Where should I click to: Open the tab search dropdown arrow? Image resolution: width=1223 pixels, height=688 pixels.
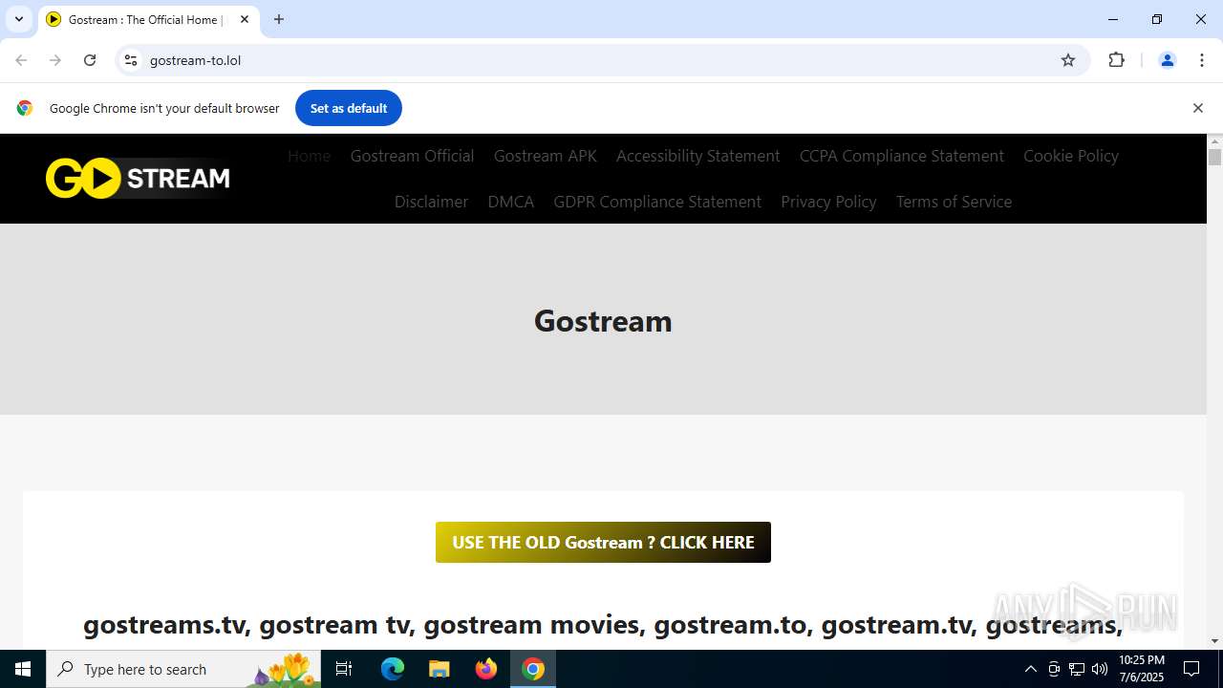point(18,19)
